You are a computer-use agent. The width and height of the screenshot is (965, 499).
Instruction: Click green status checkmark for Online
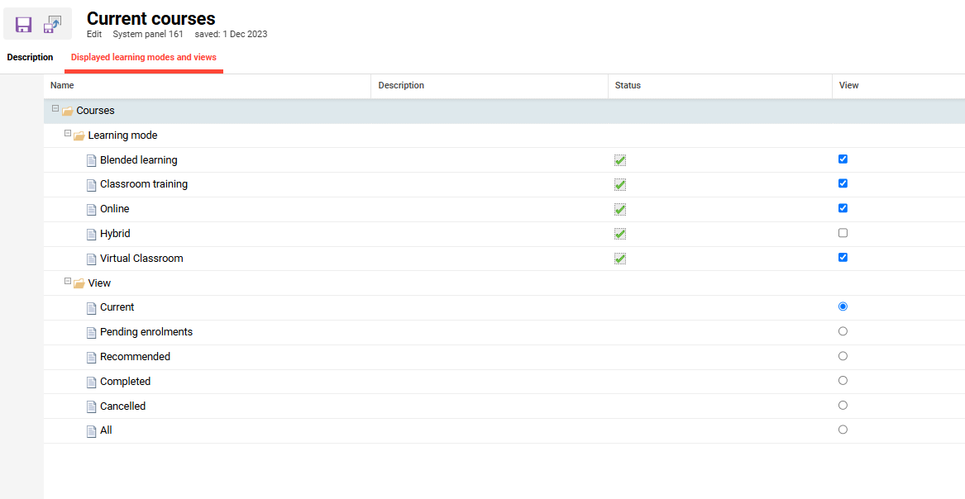click(x=620, y=210)
